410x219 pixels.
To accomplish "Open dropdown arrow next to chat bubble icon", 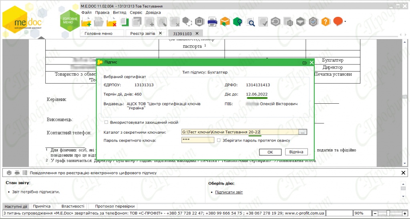I will pos(345,22).
